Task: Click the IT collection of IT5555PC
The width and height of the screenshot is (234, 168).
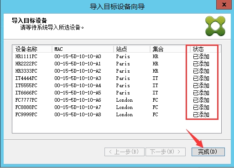Action: [x=156, y=85]
